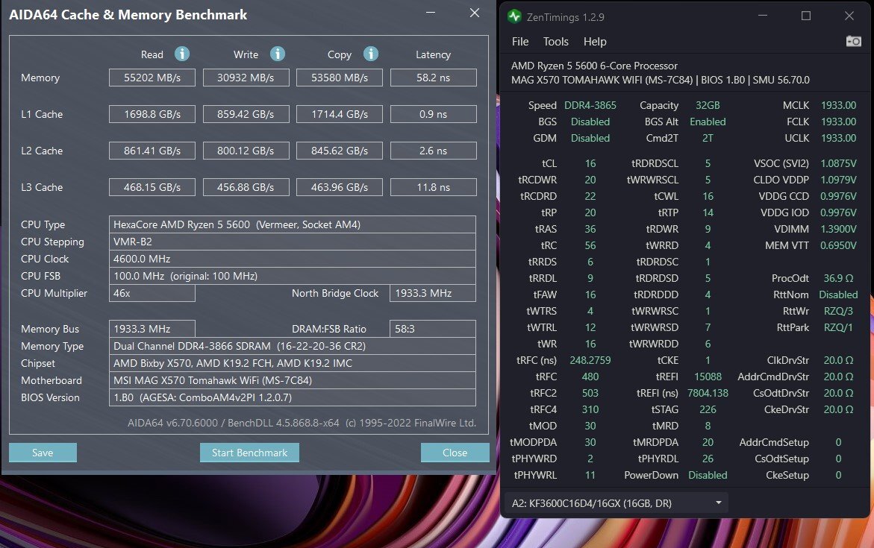Close the ZenTimings window
The image size is (874, 548).
point(849,16)
